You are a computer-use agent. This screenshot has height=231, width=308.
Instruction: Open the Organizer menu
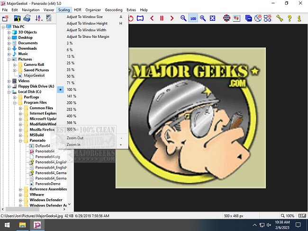coord(93,10)
